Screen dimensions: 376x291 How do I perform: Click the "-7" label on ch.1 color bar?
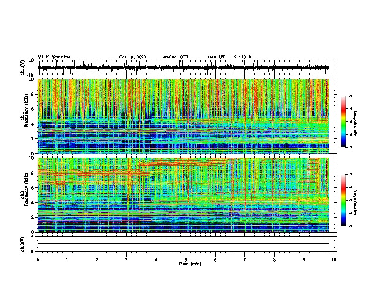(350, 147)
